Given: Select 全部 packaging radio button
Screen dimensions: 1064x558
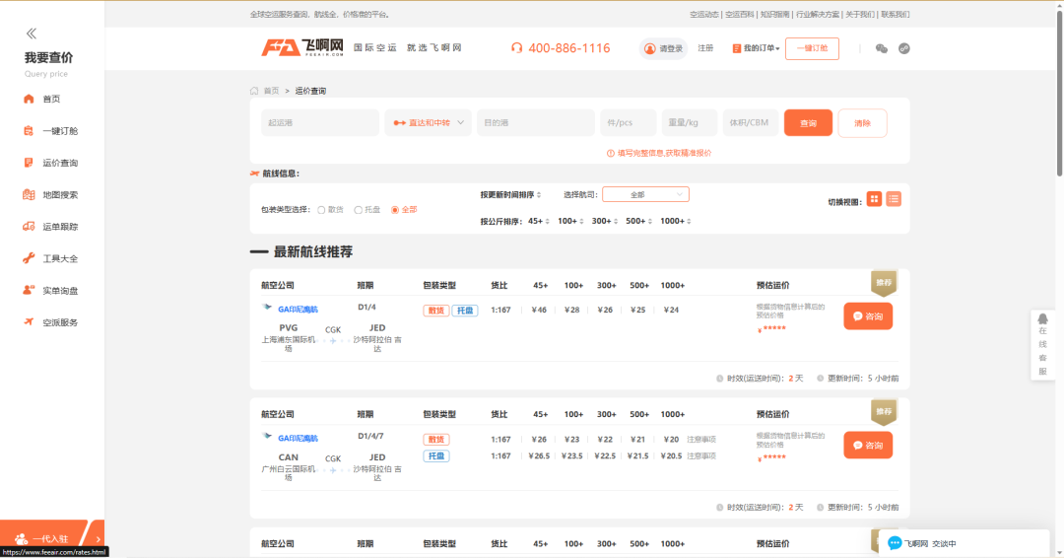Looking at the screenshot, I should [395, 210].
